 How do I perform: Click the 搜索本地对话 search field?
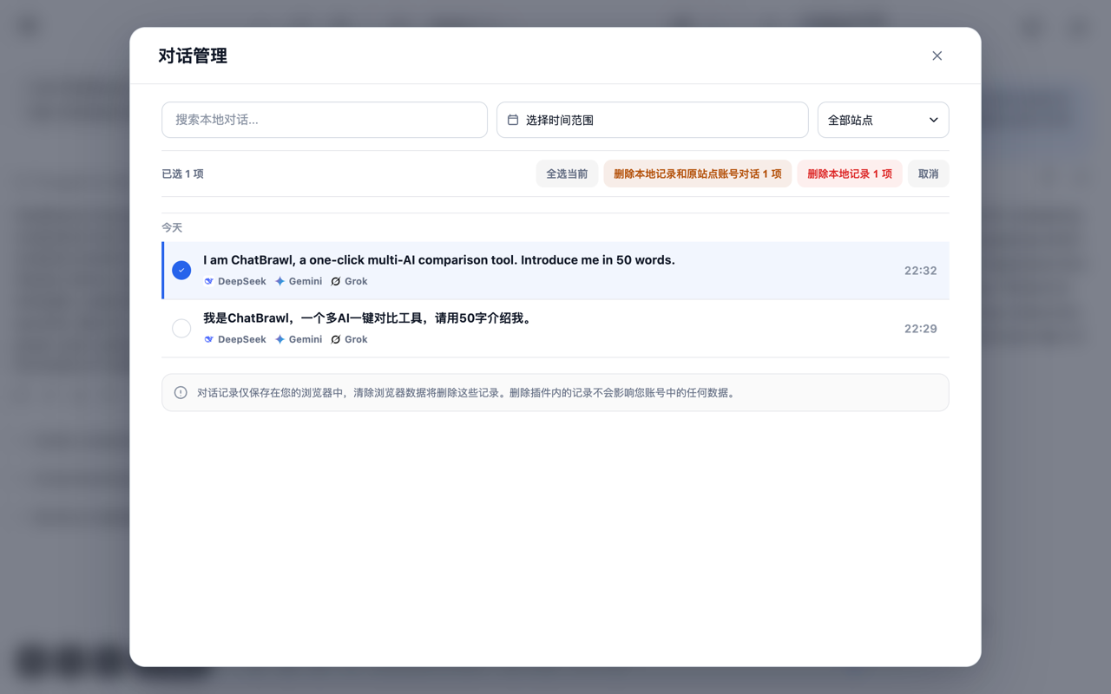point(325,120)
